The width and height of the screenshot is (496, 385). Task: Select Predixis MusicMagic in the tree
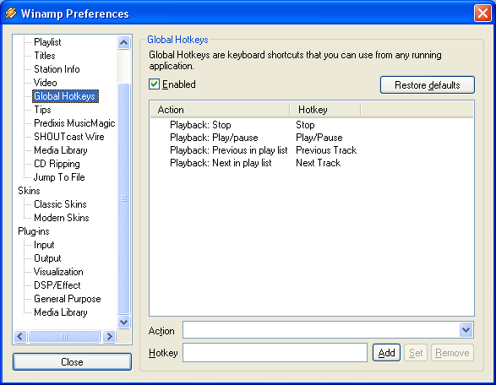74,123
